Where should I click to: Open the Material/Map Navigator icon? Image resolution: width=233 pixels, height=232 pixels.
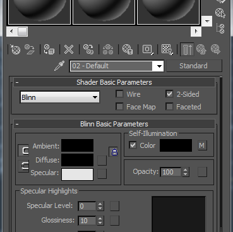(x=220, y=29)
